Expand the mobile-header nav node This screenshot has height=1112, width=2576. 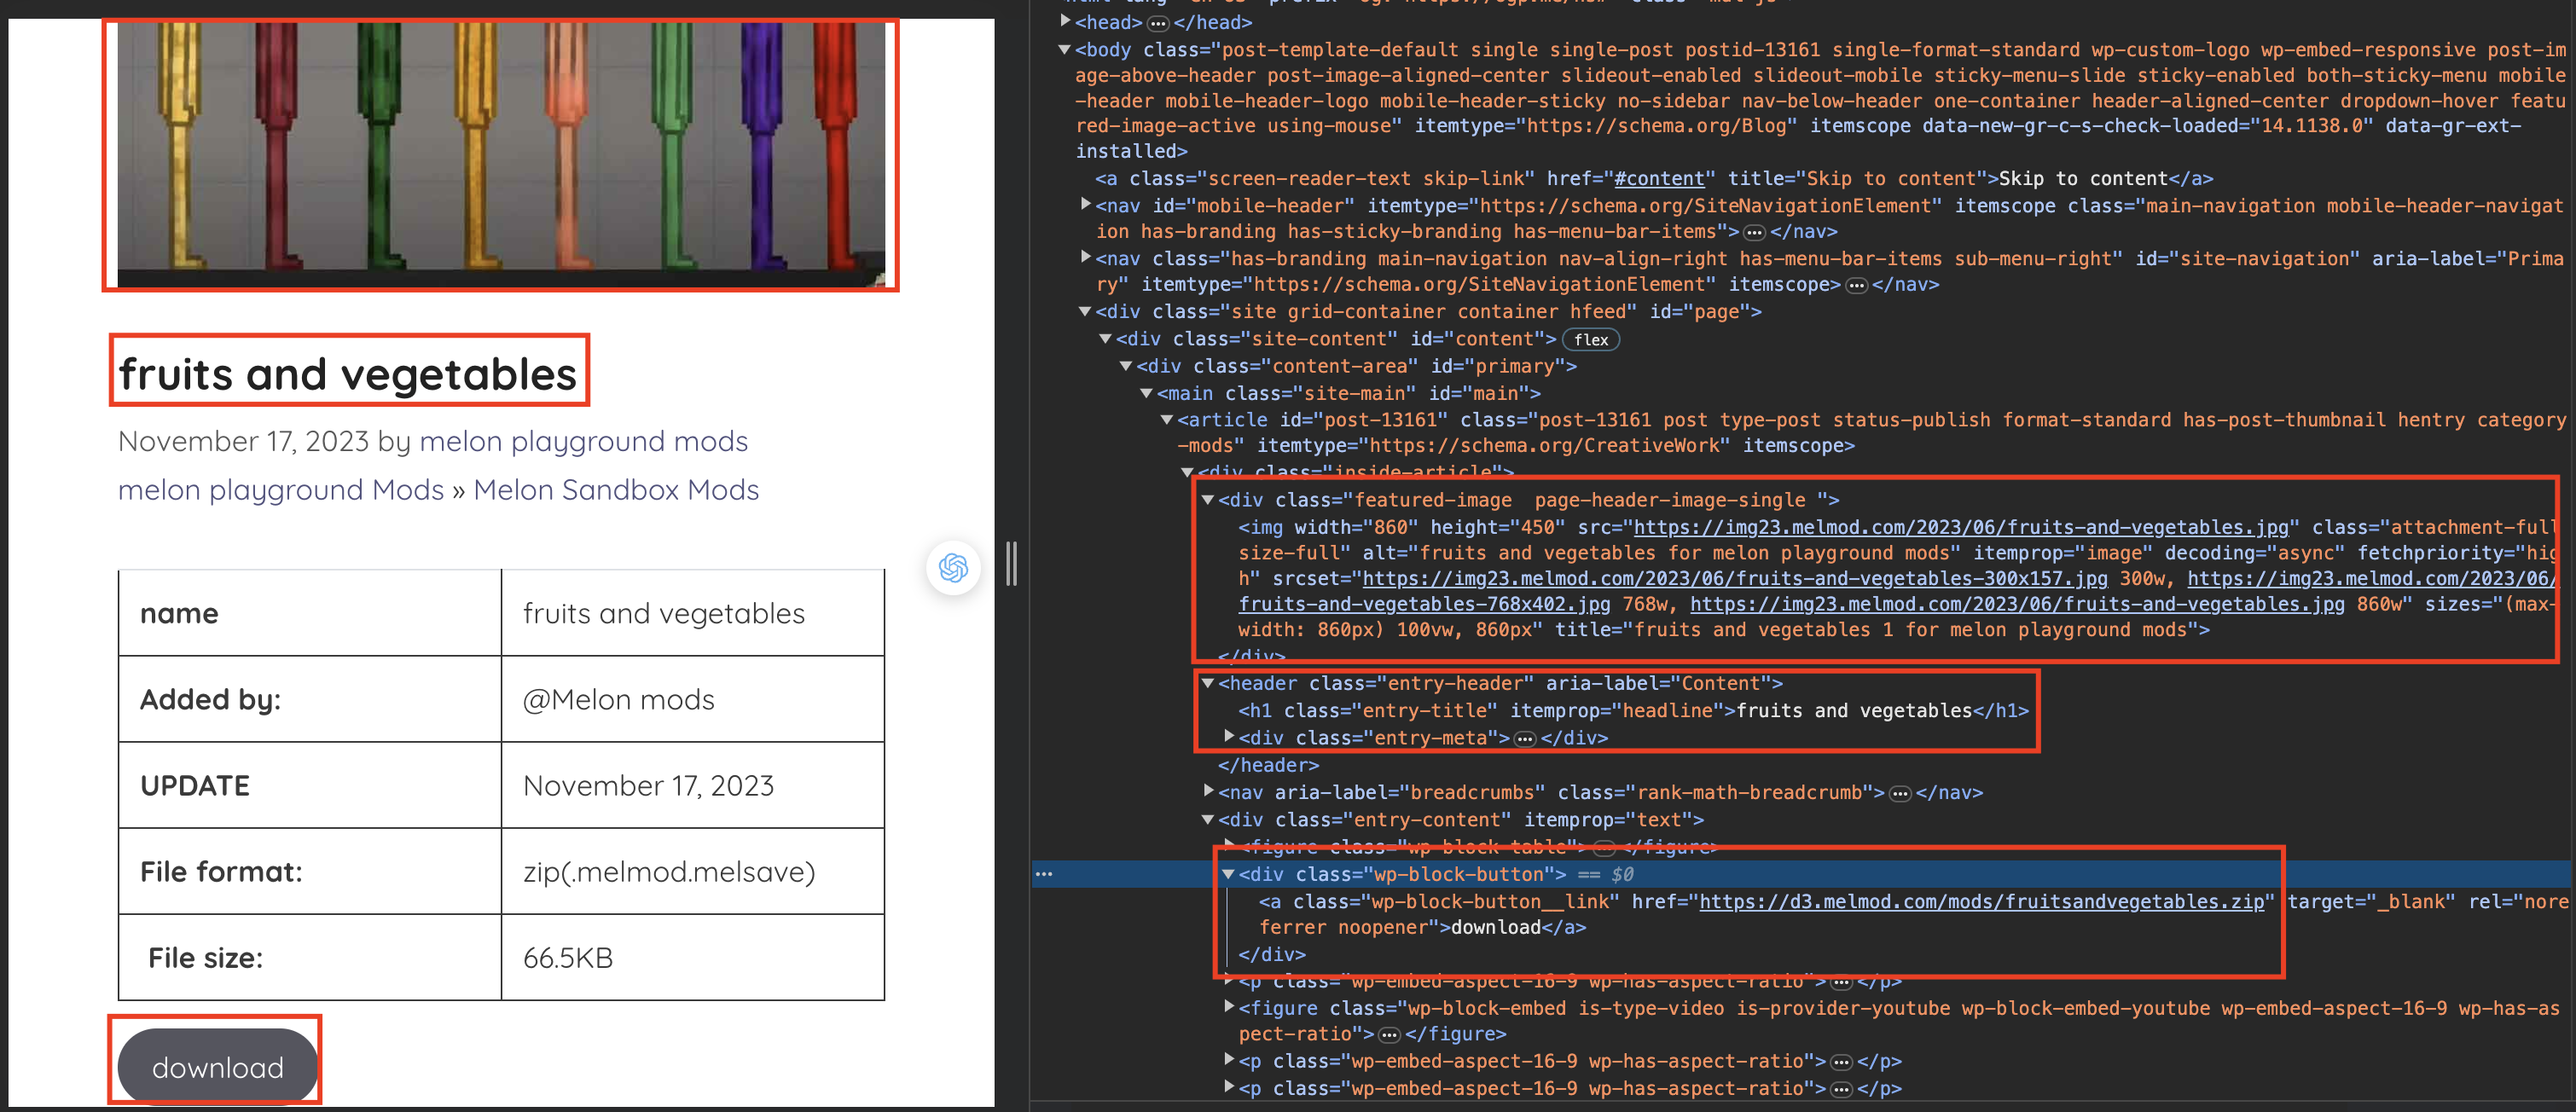click(1086, 204)
